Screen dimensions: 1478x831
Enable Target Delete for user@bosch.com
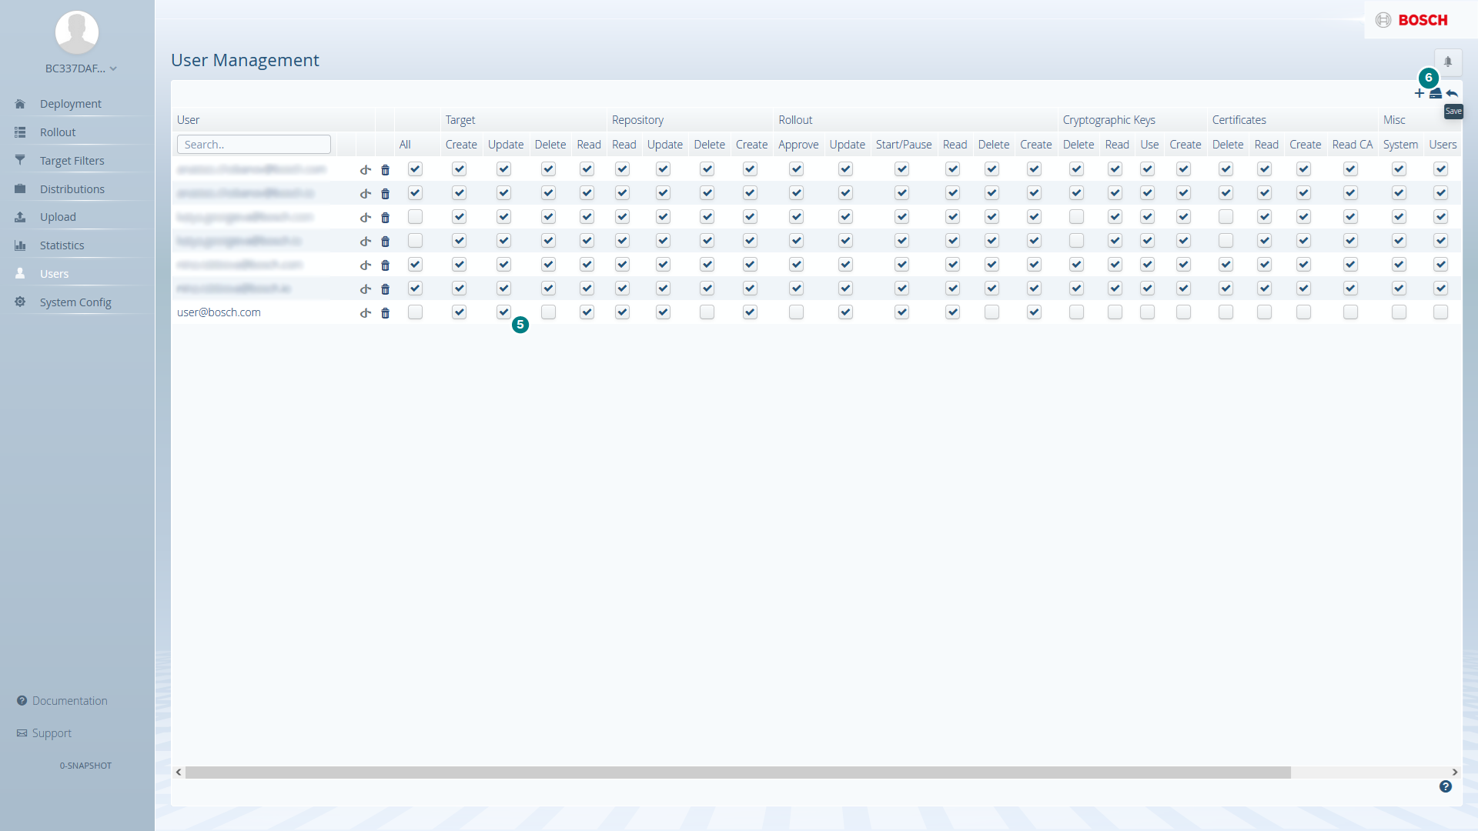548,312
